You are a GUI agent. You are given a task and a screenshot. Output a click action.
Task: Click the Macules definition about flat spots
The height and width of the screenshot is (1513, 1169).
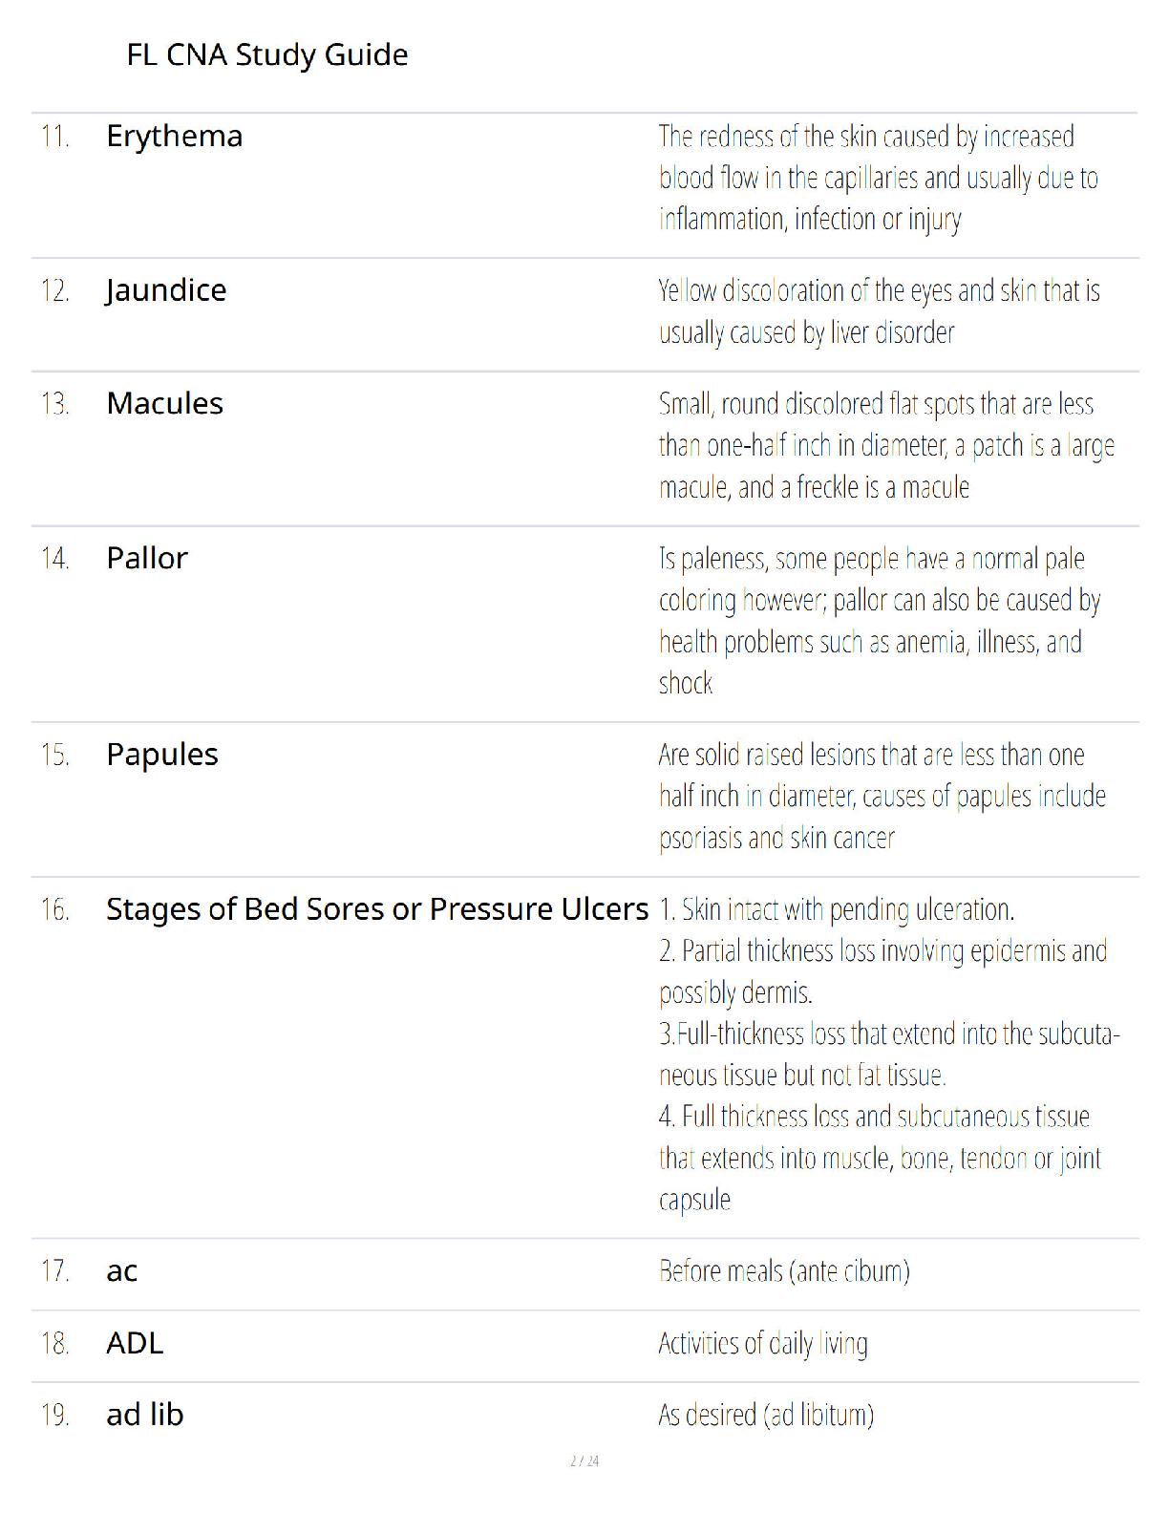click(x=886, y=446)
